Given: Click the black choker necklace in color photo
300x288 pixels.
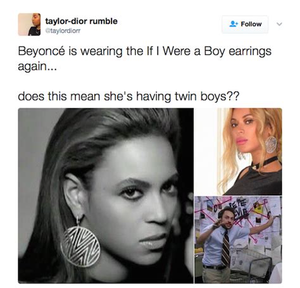Looking at the screenshot, I should click(267, 163).
